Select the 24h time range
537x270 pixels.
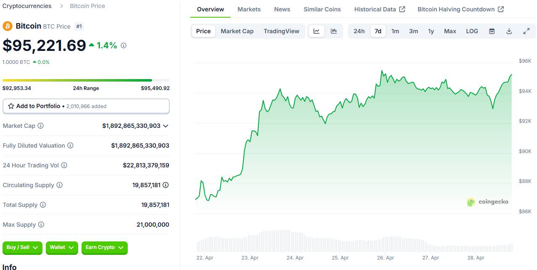pyautogui.click(x=359, y=31)
